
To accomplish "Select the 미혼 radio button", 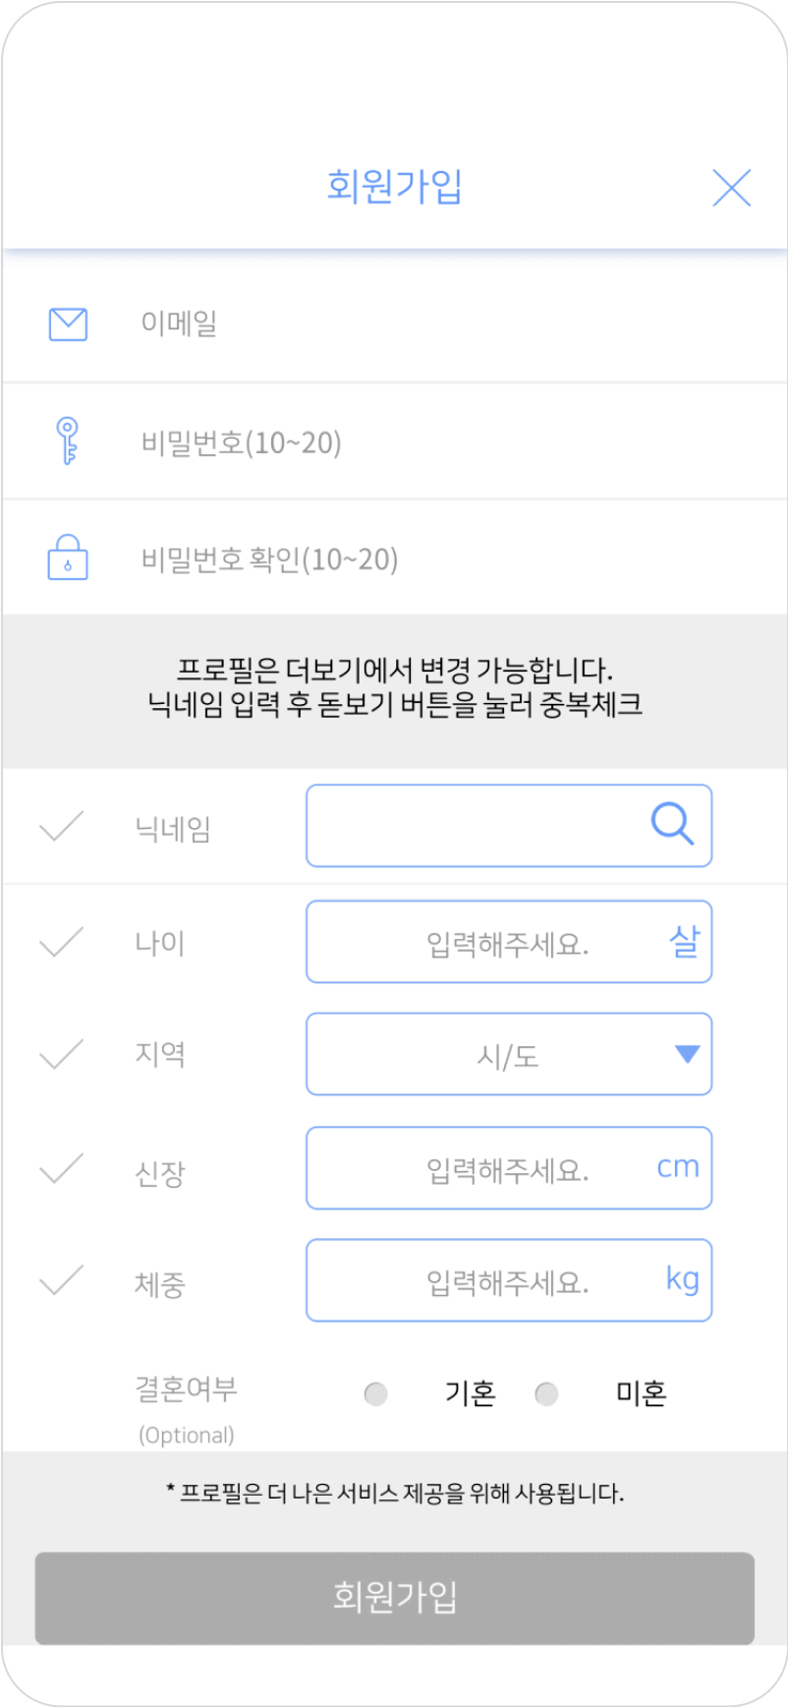I will click(546, 1393).
